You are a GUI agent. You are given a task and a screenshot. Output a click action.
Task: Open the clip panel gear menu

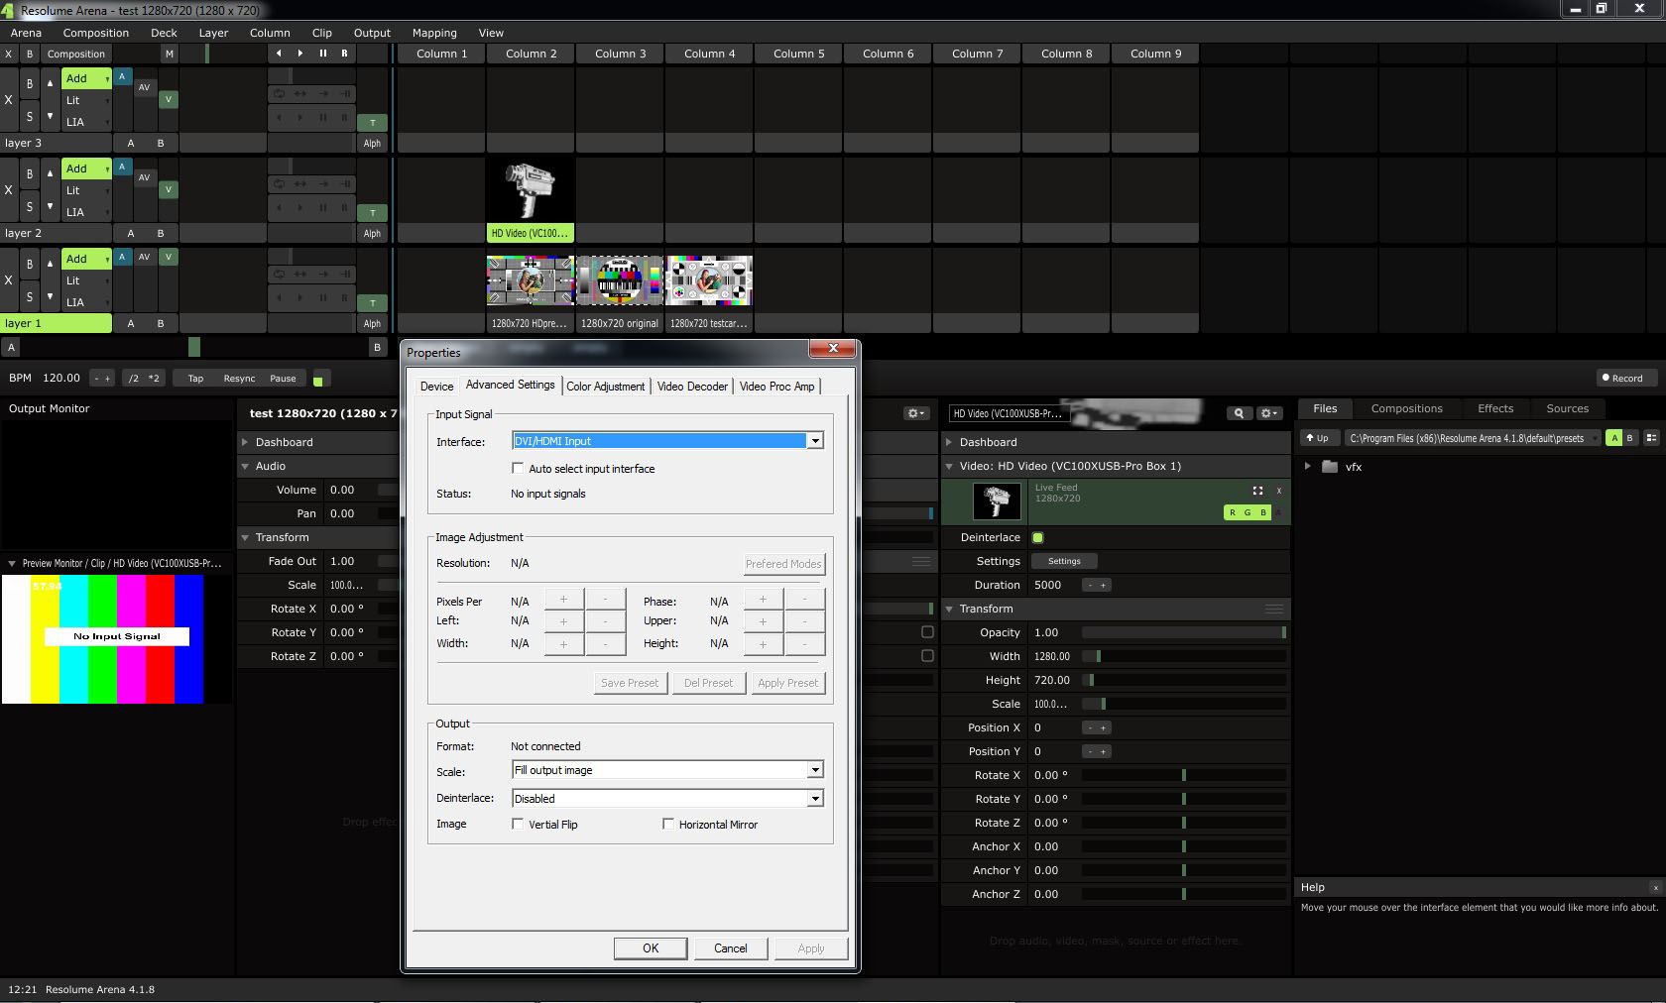[1268, 413]
